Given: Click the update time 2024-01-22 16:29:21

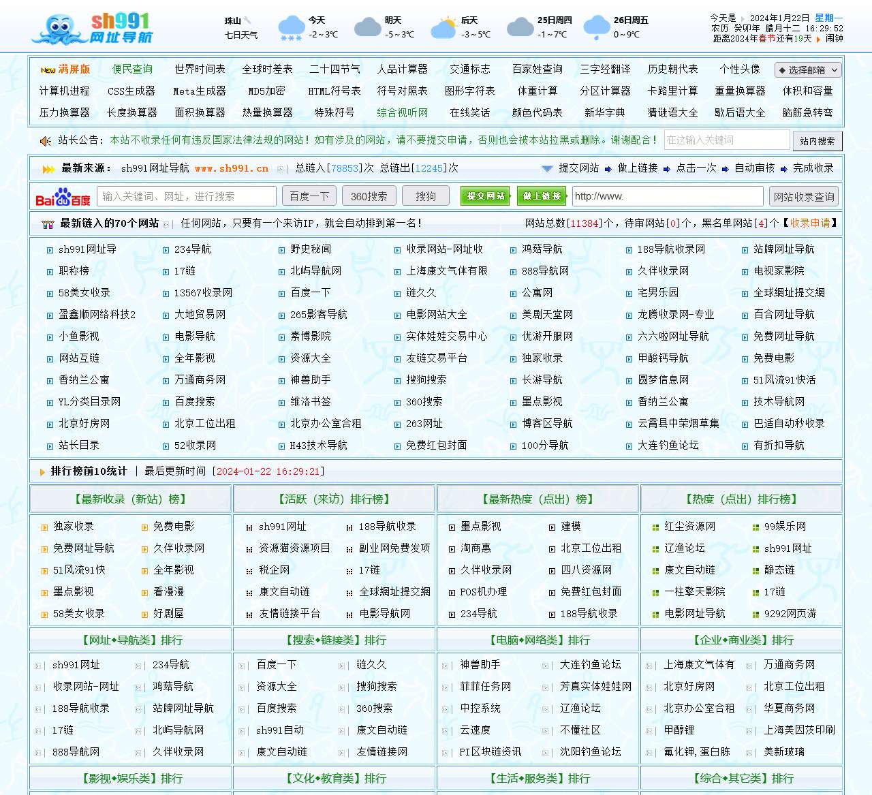Looking at the screenshot, I should (268, 471).
